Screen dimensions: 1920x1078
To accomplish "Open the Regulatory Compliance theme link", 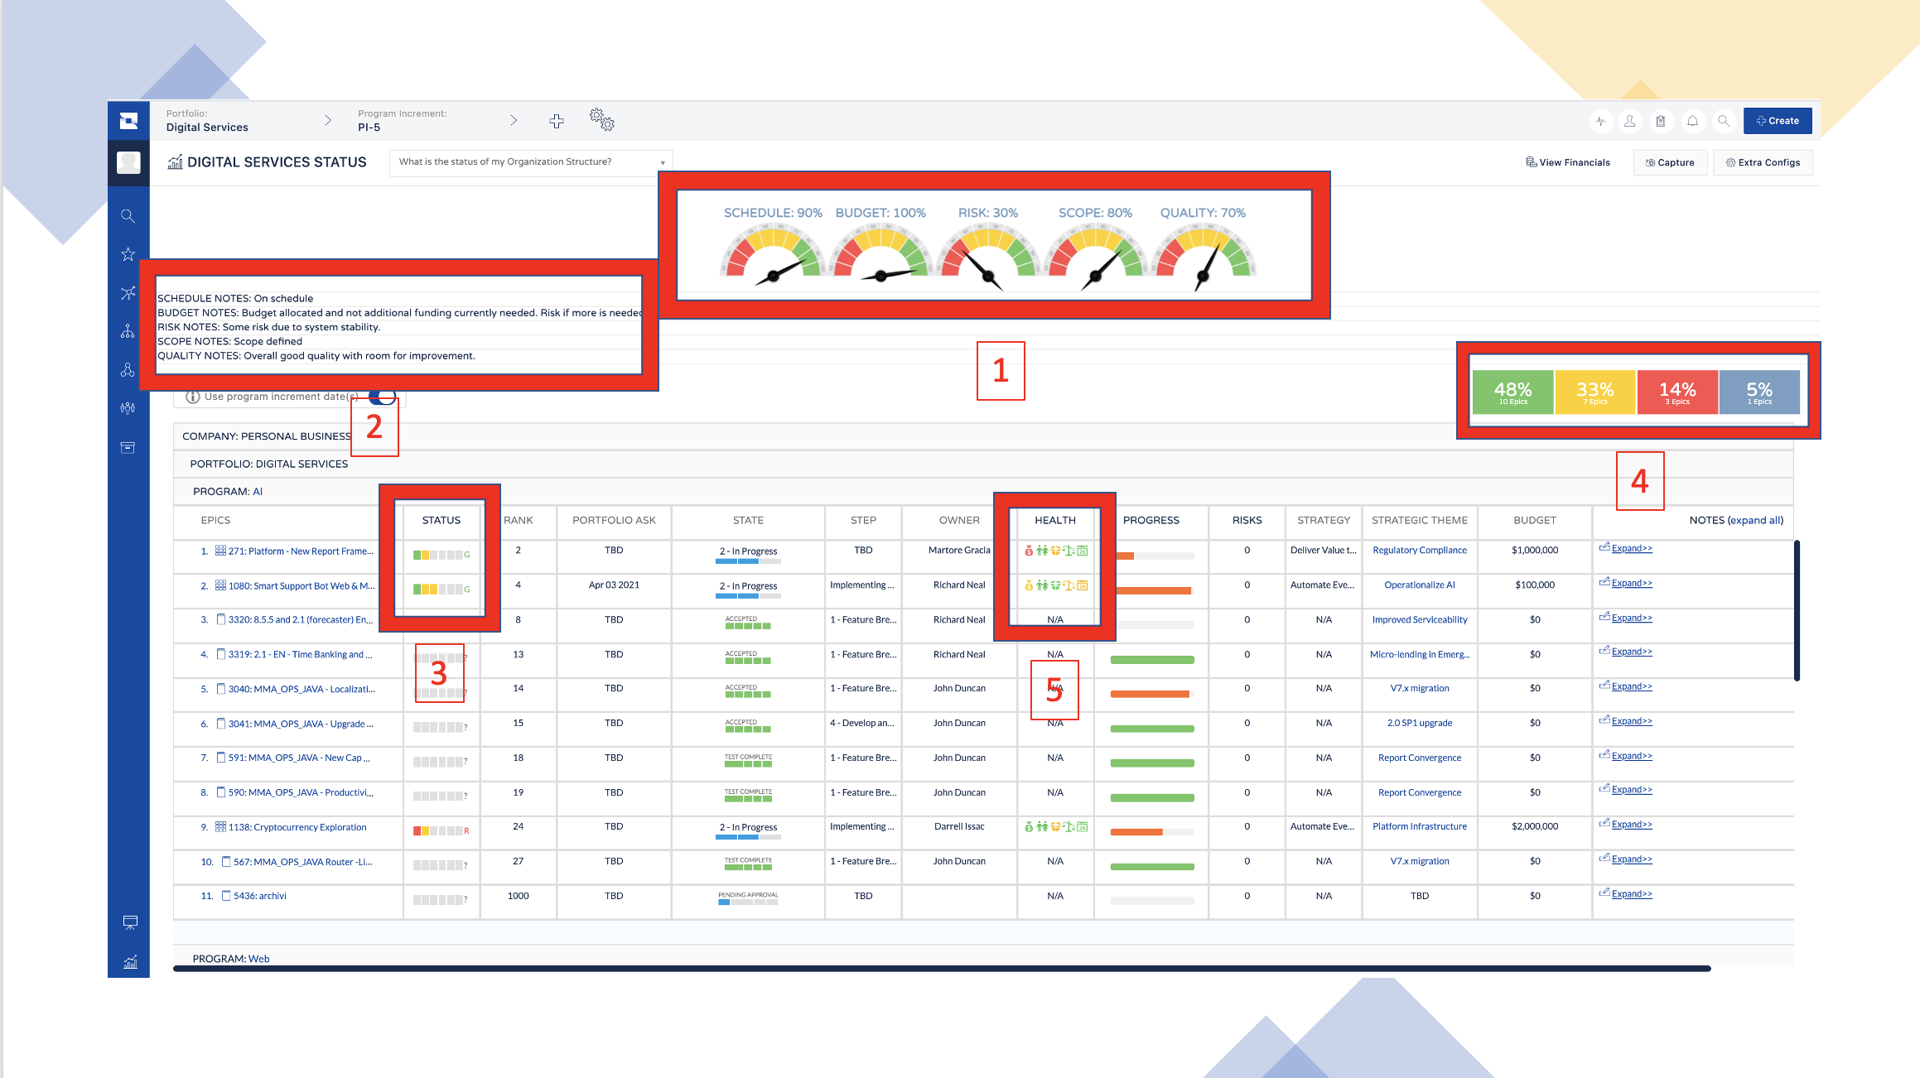I will pos(1420,551).
